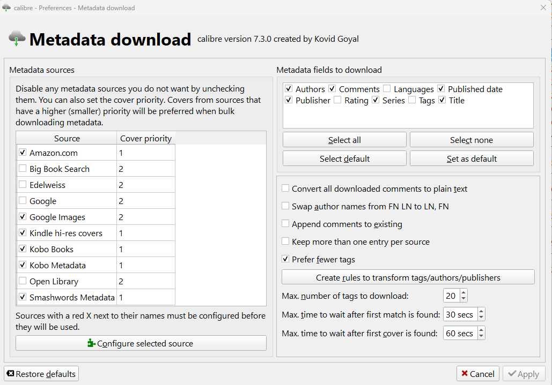Click puzzle-piece icon on Configure selected source
The width and height of the screenshot is (552, 385).
[x=91, y=343]
